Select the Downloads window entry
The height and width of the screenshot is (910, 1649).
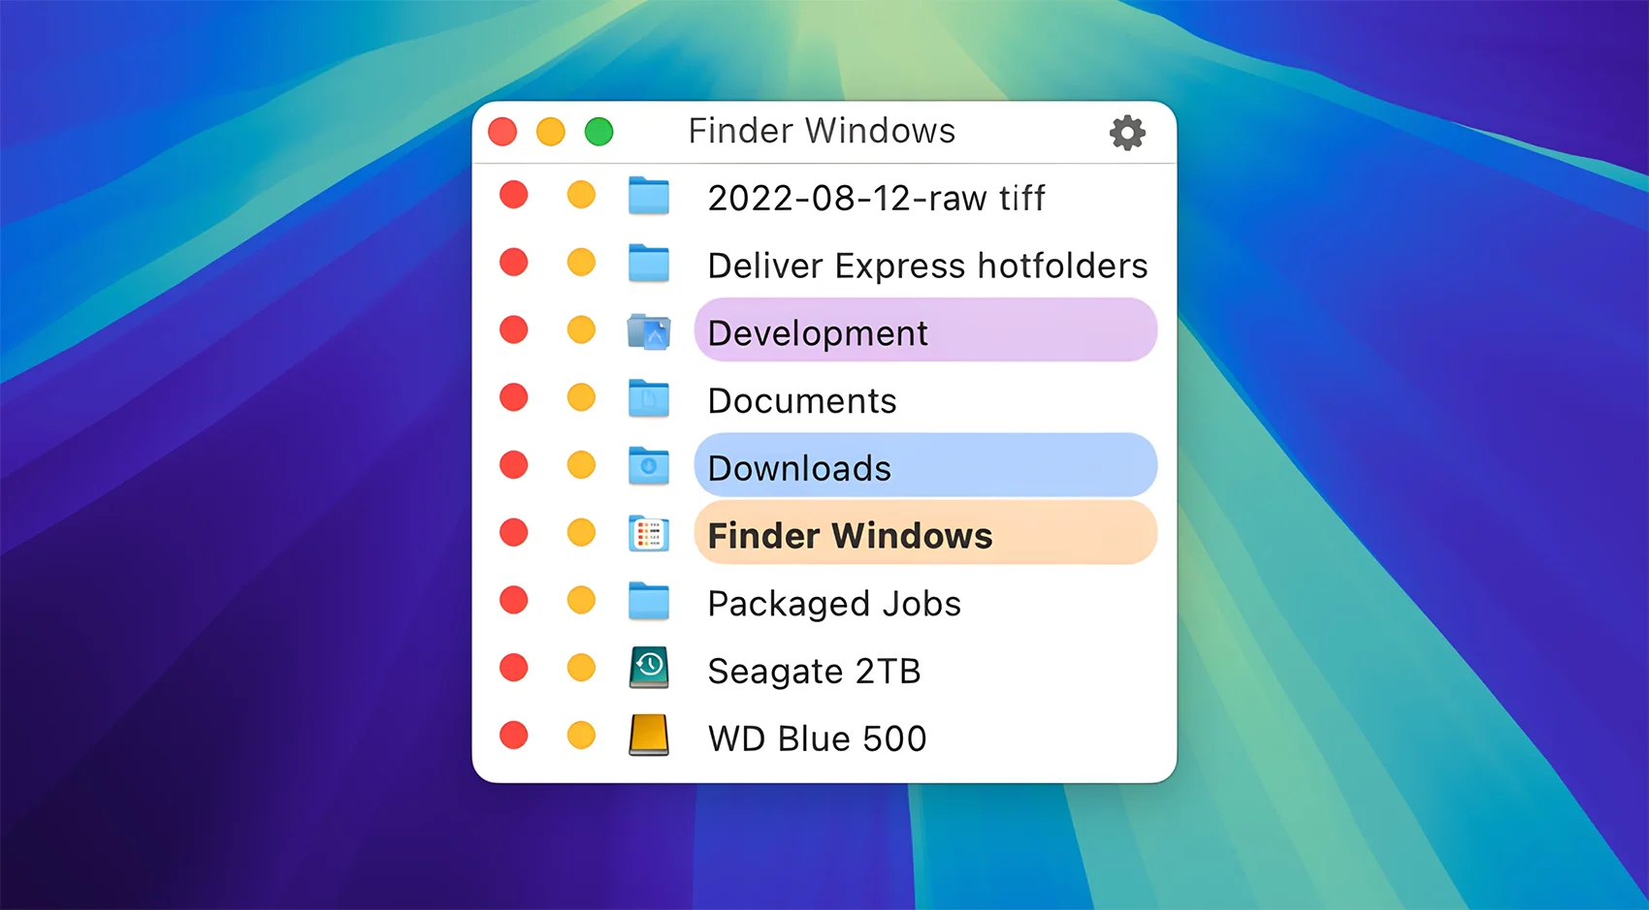point(924,466)
